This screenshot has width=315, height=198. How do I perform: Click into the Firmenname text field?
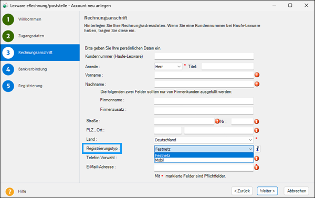tap(204, 101)
